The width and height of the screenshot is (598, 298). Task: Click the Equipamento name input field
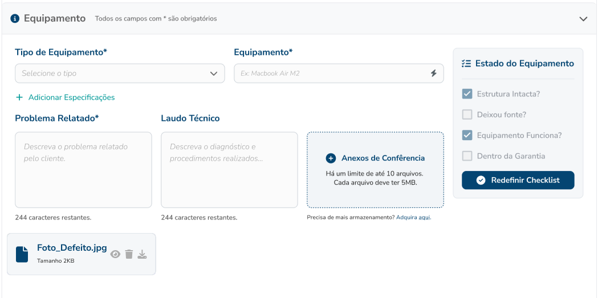[331, 74]
